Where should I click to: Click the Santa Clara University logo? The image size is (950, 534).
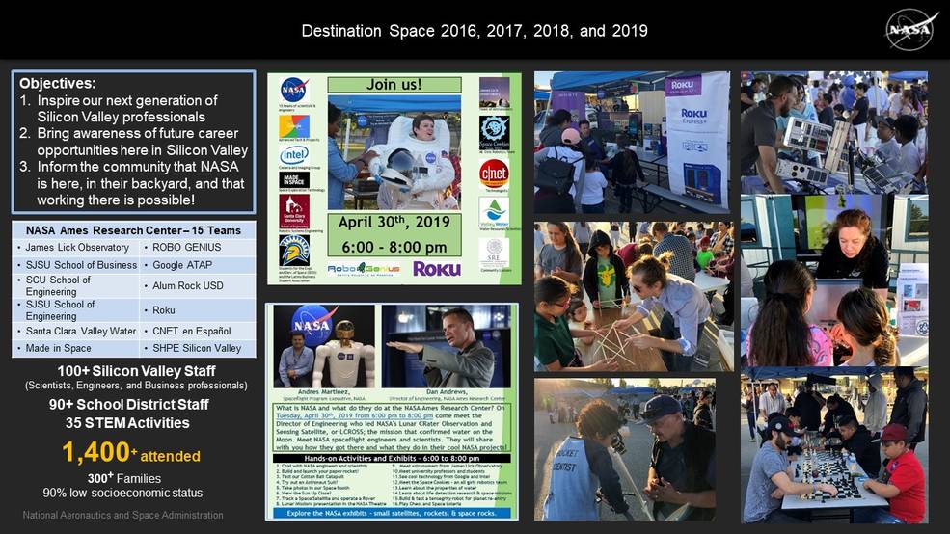[294, 211]
